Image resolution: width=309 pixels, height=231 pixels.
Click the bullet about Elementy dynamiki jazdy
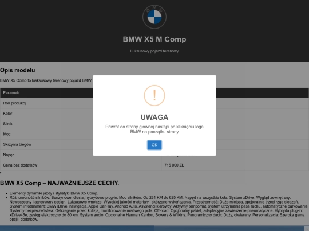tap(54, 193)
